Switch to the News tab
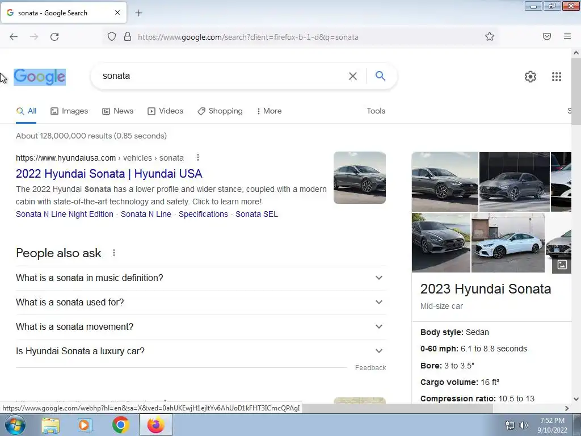 118,111
